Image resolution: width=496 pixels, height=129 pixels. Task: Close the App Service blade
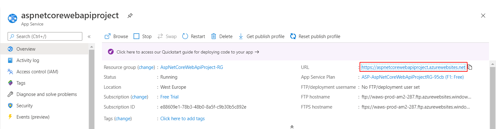coord(483,16)
